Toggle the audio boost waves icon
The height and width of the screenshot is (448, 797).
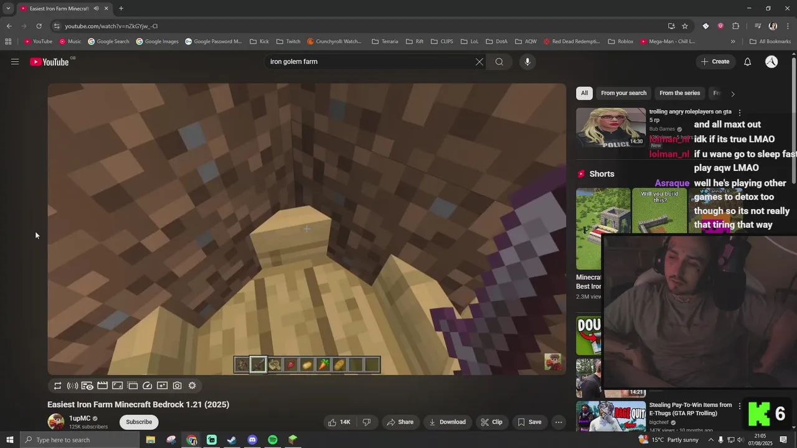[x=72, y=386]
